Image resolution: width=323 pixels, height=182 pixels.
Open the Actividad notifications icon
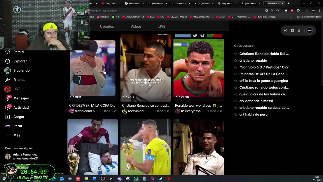[x=8, y=107]
